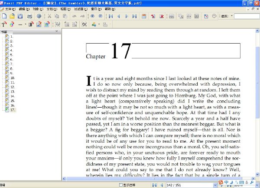This screenshot has height=188, width=260.
Task: Open the 帮助 menu
Action: click(110, 9)
